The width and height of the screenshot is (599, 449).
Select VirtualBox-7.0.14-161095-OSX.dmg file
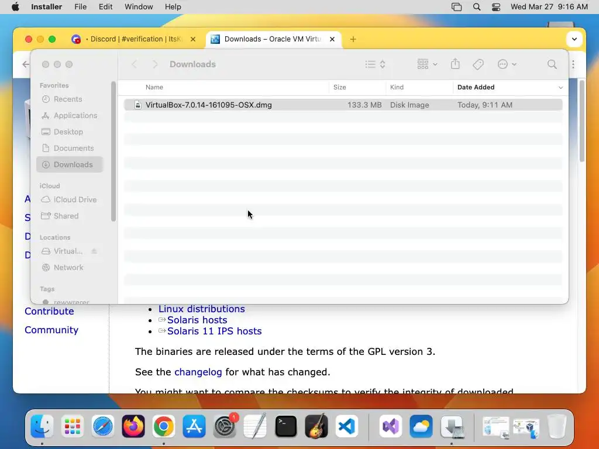coord(343,105)
